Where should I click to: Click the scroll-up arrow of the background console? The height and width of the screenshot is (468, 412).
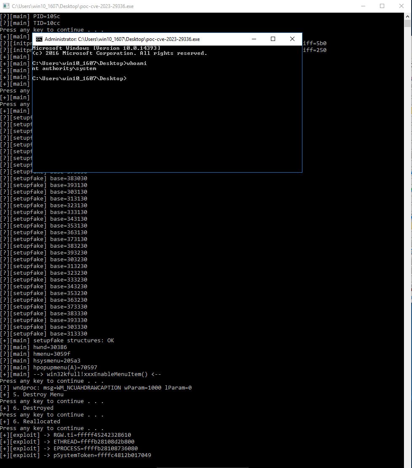click(x=407, y=17)
